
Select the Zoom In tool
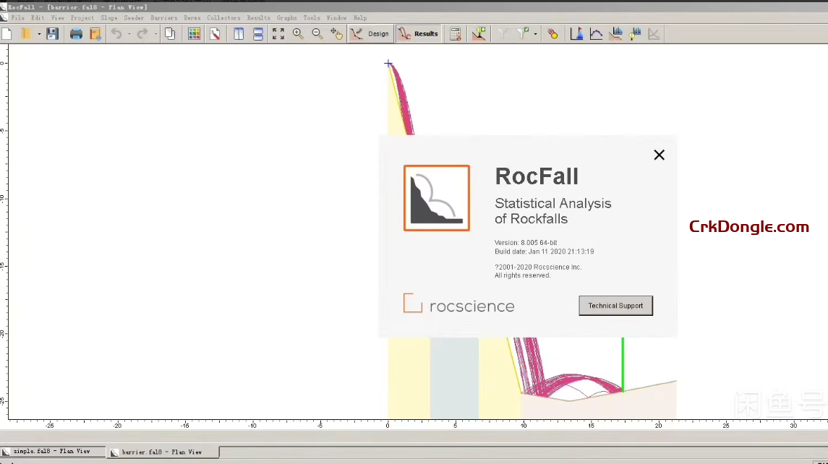coord(297,33)
